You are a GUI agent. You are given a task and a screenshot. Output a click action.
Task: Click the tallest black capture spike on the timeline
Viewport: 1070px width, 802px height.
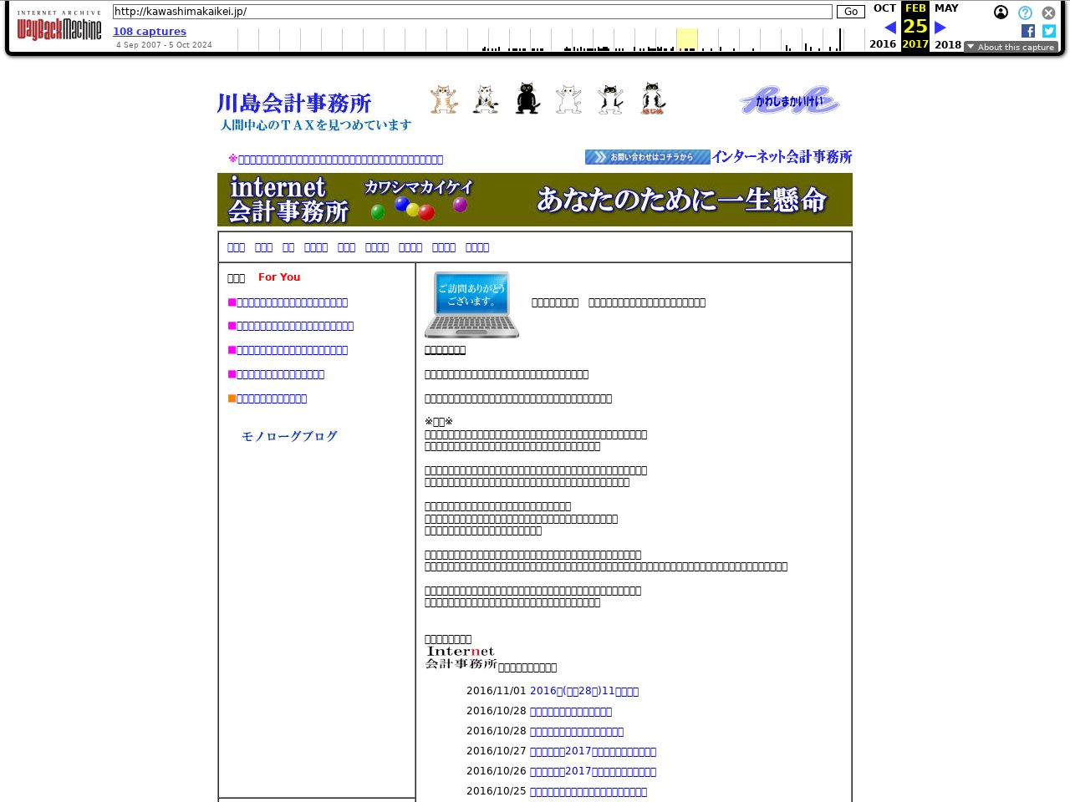840,40
